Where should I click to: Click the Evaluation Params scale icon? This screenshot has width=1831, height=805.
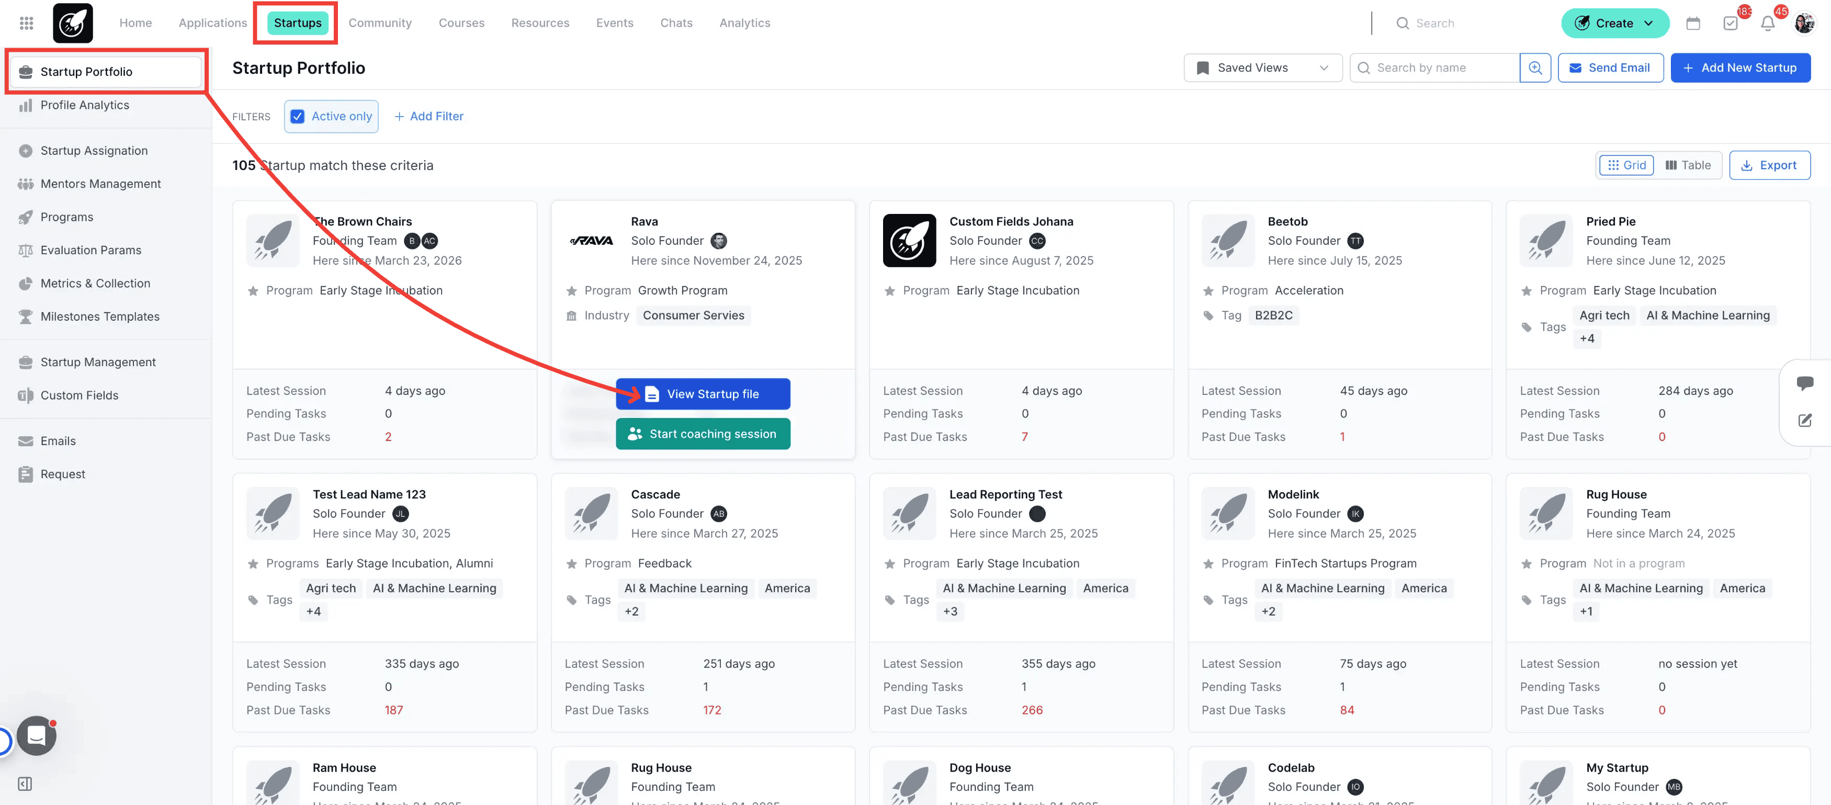click(x=26, y=250)
